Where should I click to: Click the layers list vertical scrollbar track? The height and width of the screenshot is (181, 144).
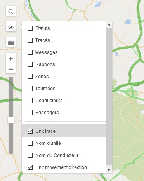(109, 96)
